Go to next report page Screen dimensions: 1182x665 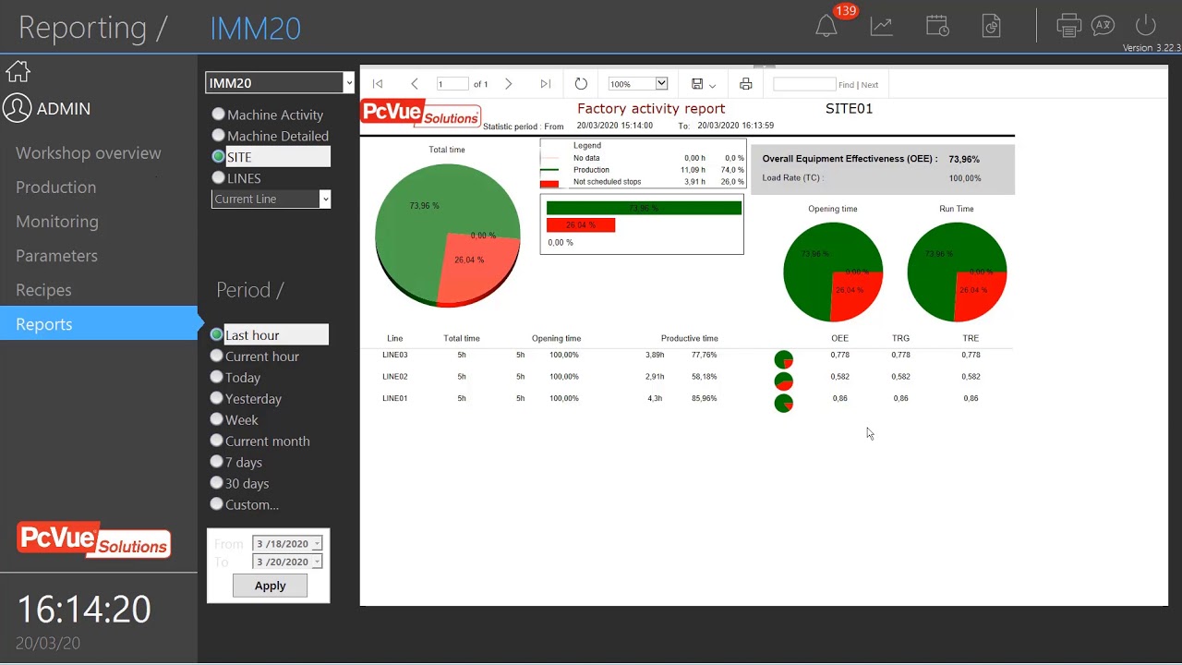click(x=508, y=84)
